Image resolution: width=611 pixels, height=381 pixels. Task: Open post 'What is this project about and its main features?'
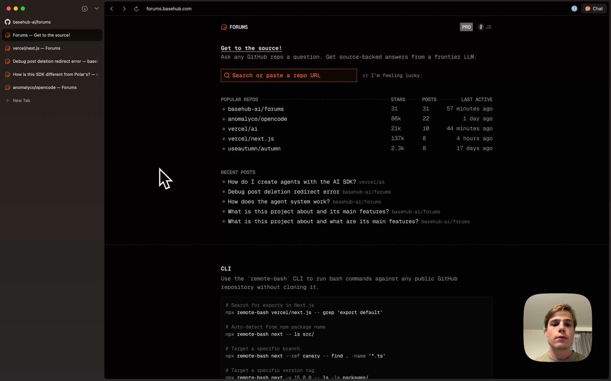point(308,212)
